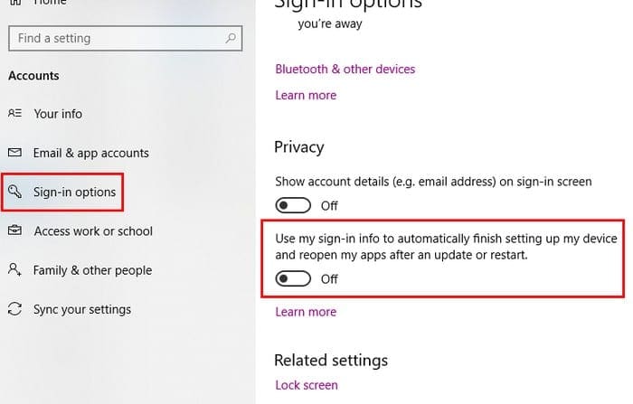
Task: Click inside the Find a setting box
Action: click(125, 38)
